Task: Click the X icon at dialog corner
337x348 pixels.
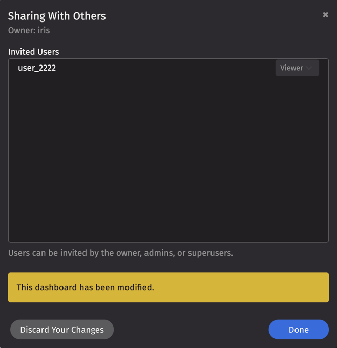Action: tap(325, 15)
